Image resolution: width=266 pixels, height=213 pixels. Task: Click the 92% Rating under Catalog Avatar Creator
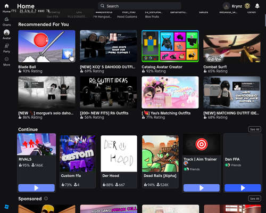(154, 71)
